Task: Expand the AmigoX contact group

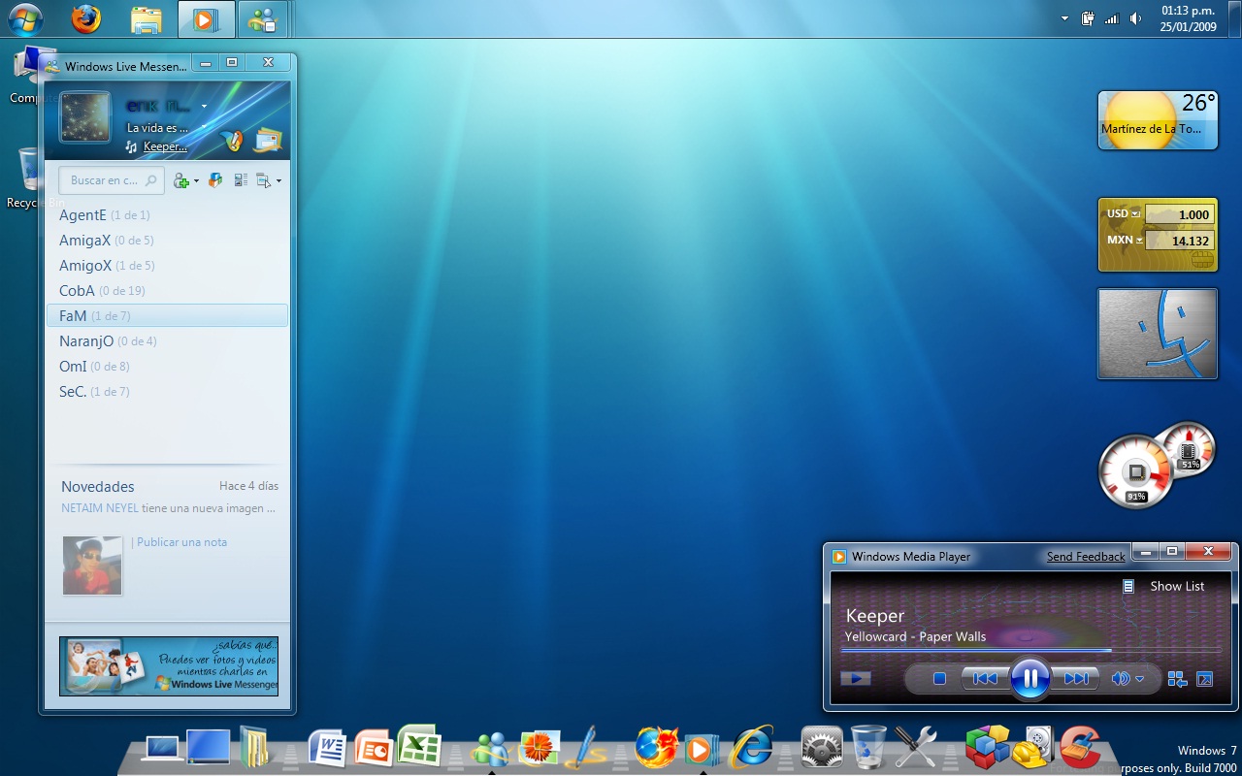Action: click(x=106, y=266)
